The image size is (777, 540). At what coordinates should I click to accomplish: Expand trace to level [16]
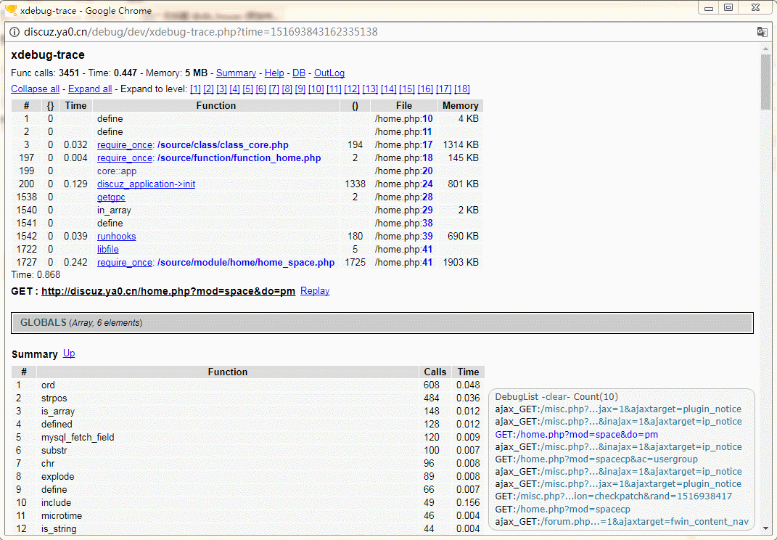(425, 89)
